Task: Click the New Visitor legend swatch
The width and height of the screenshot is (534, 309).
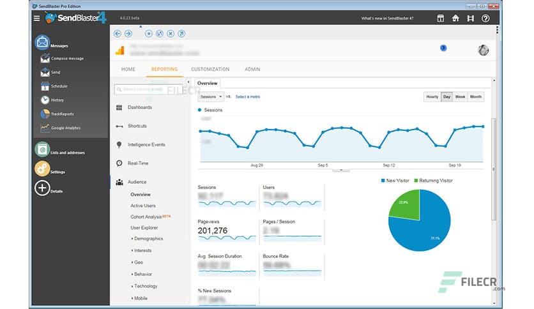Action: [383, 181]
